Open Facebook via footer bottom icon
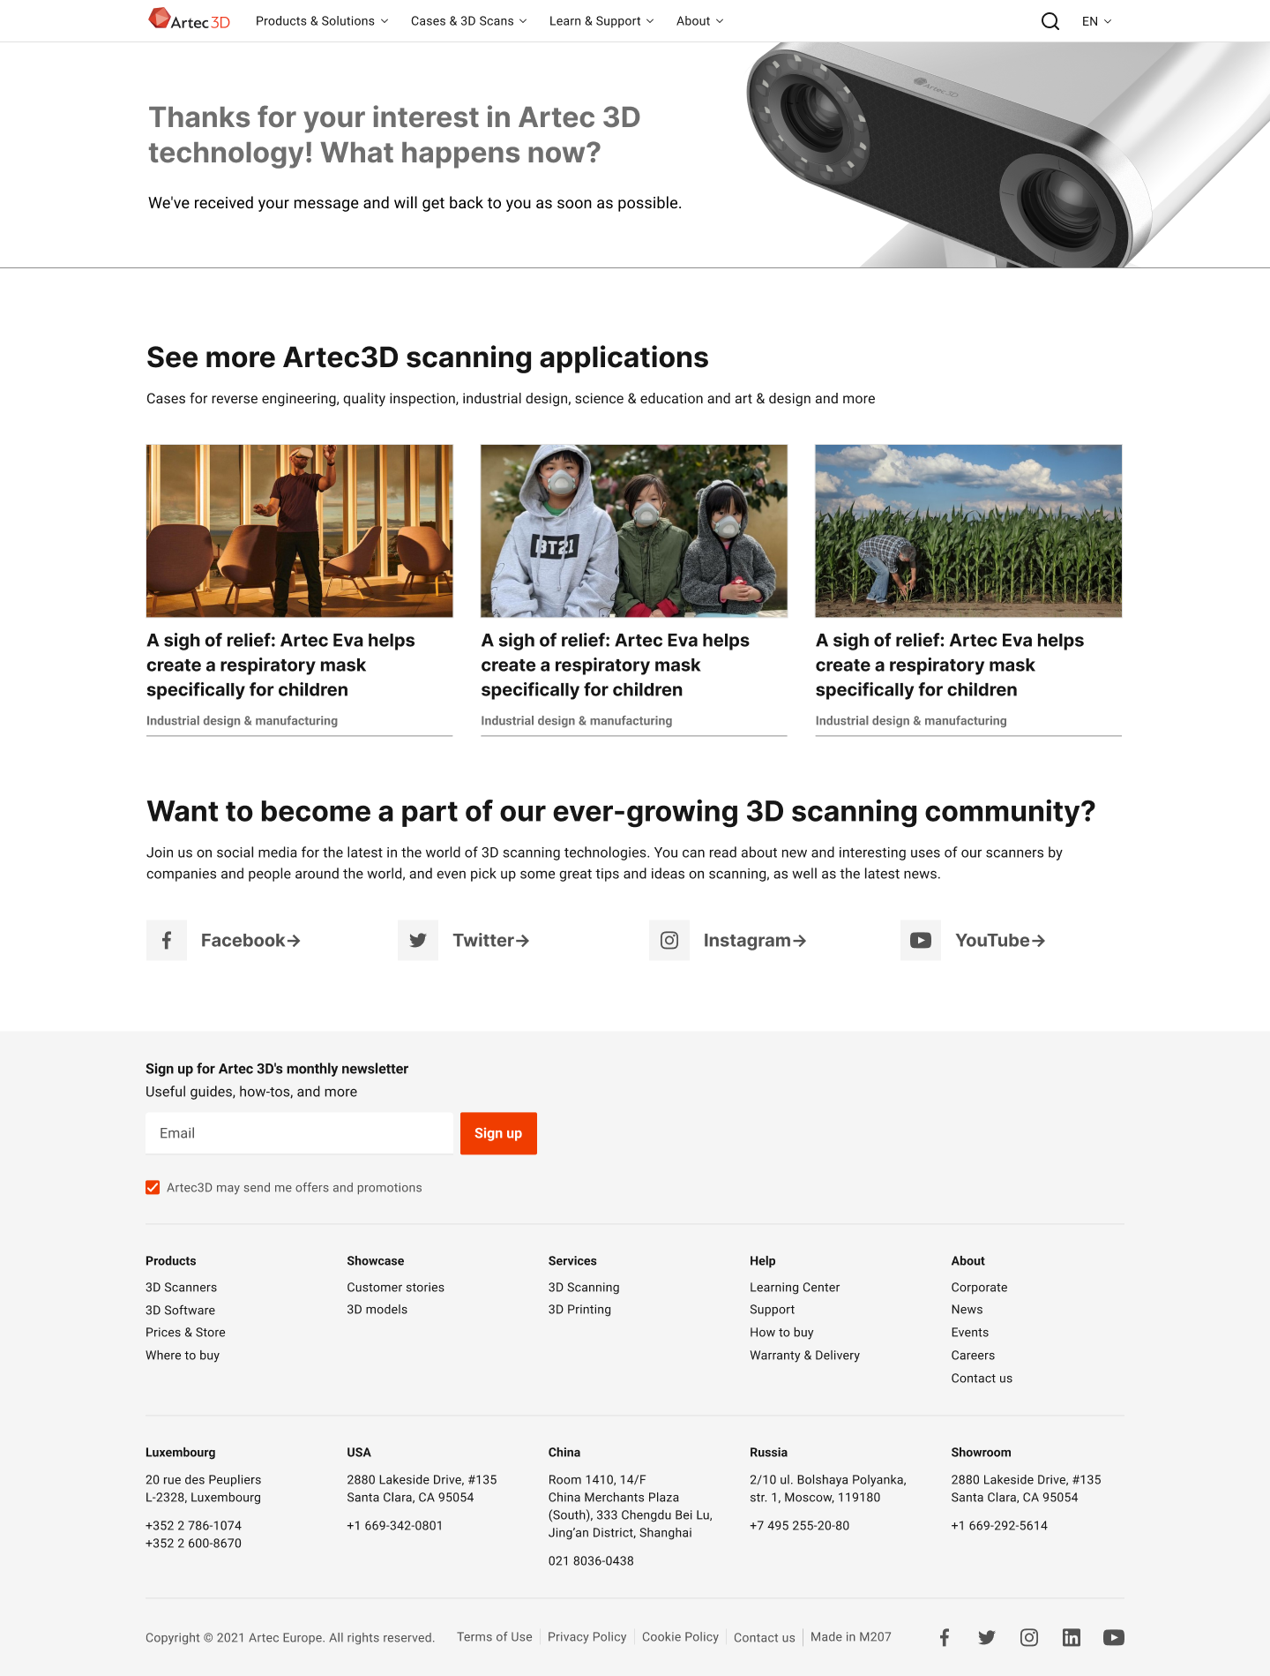Screen dimensions: 1270x1676 tap(945, 1637)
